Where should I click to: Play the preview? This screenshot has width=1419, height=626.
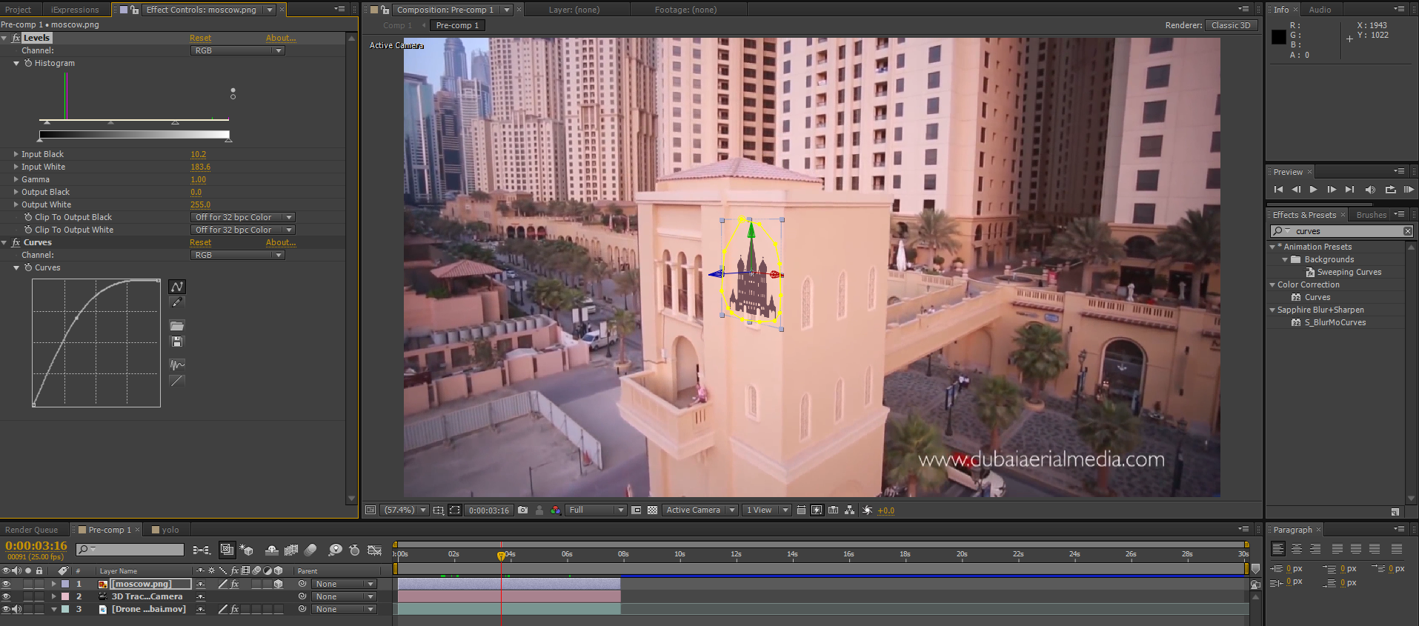click(1313, 190)
